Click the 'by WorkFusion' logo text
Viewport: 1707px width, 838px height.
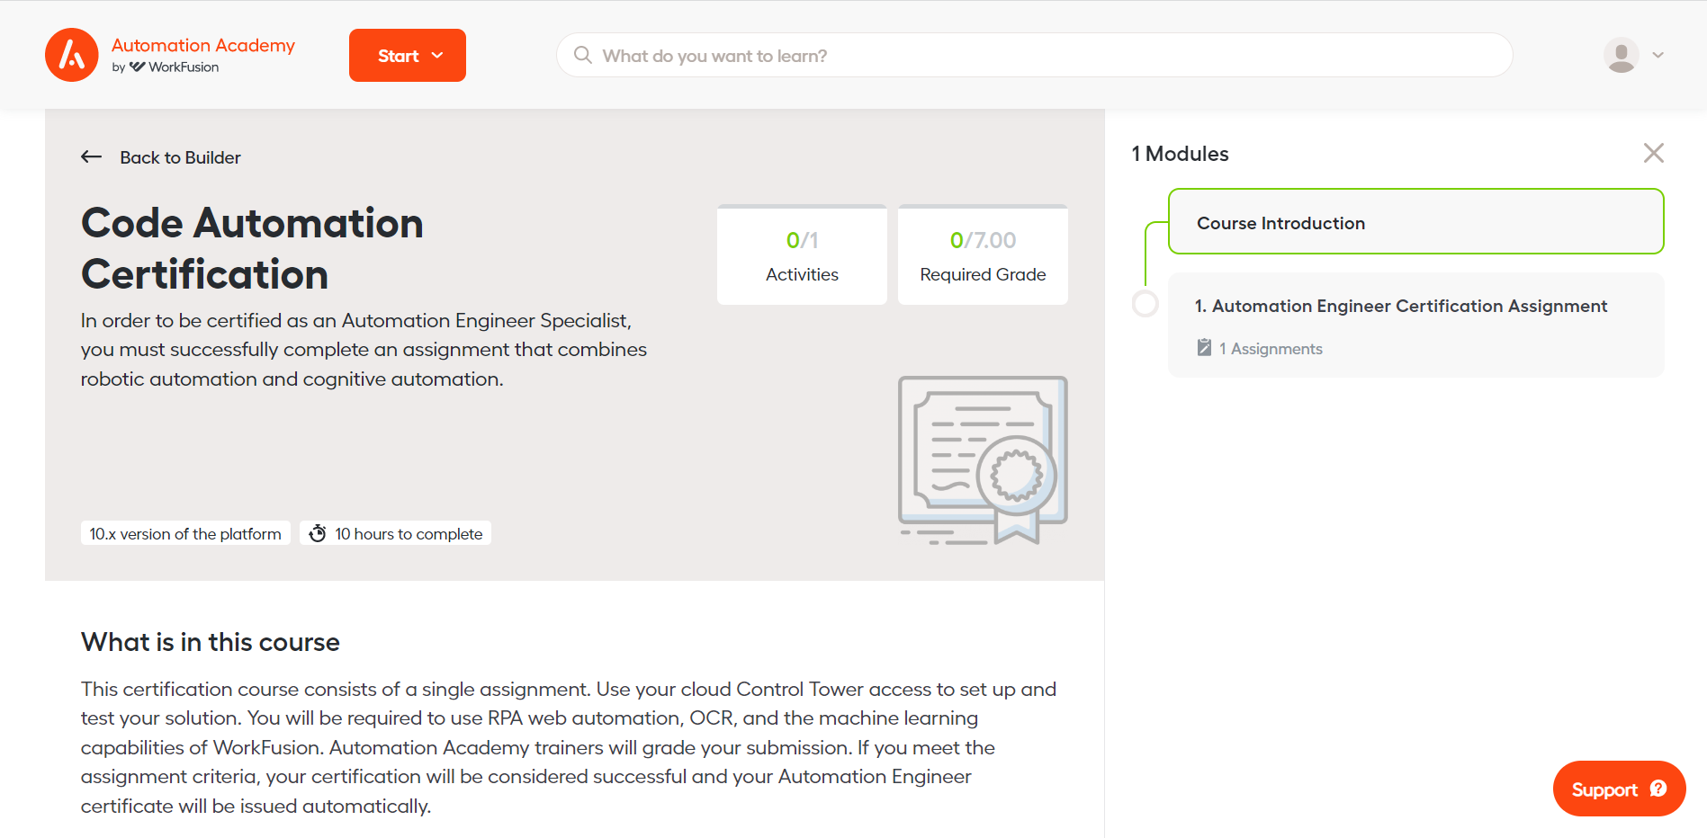pos(166,67)
